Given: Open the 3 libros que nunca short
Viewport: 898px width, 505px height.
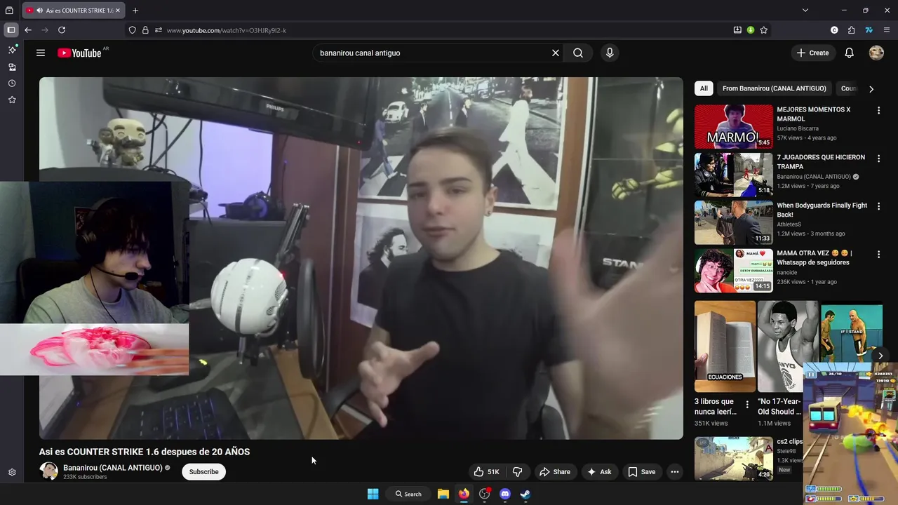Looking at the screenshot, I should (725, 346).
